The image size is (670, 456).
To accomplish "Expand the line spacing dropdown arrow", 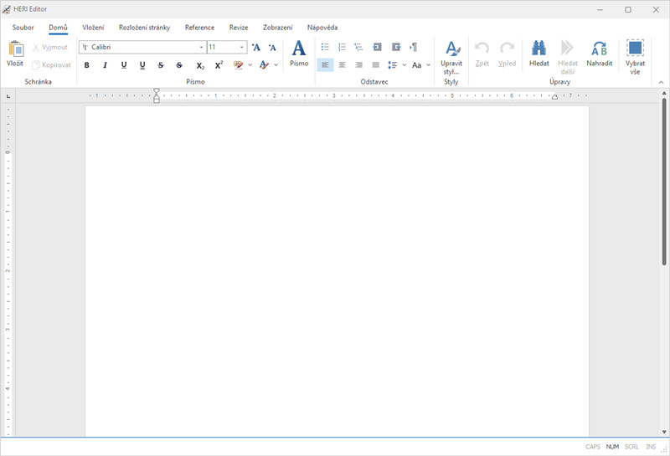I will pyautogui.click(x=405, y=65).
